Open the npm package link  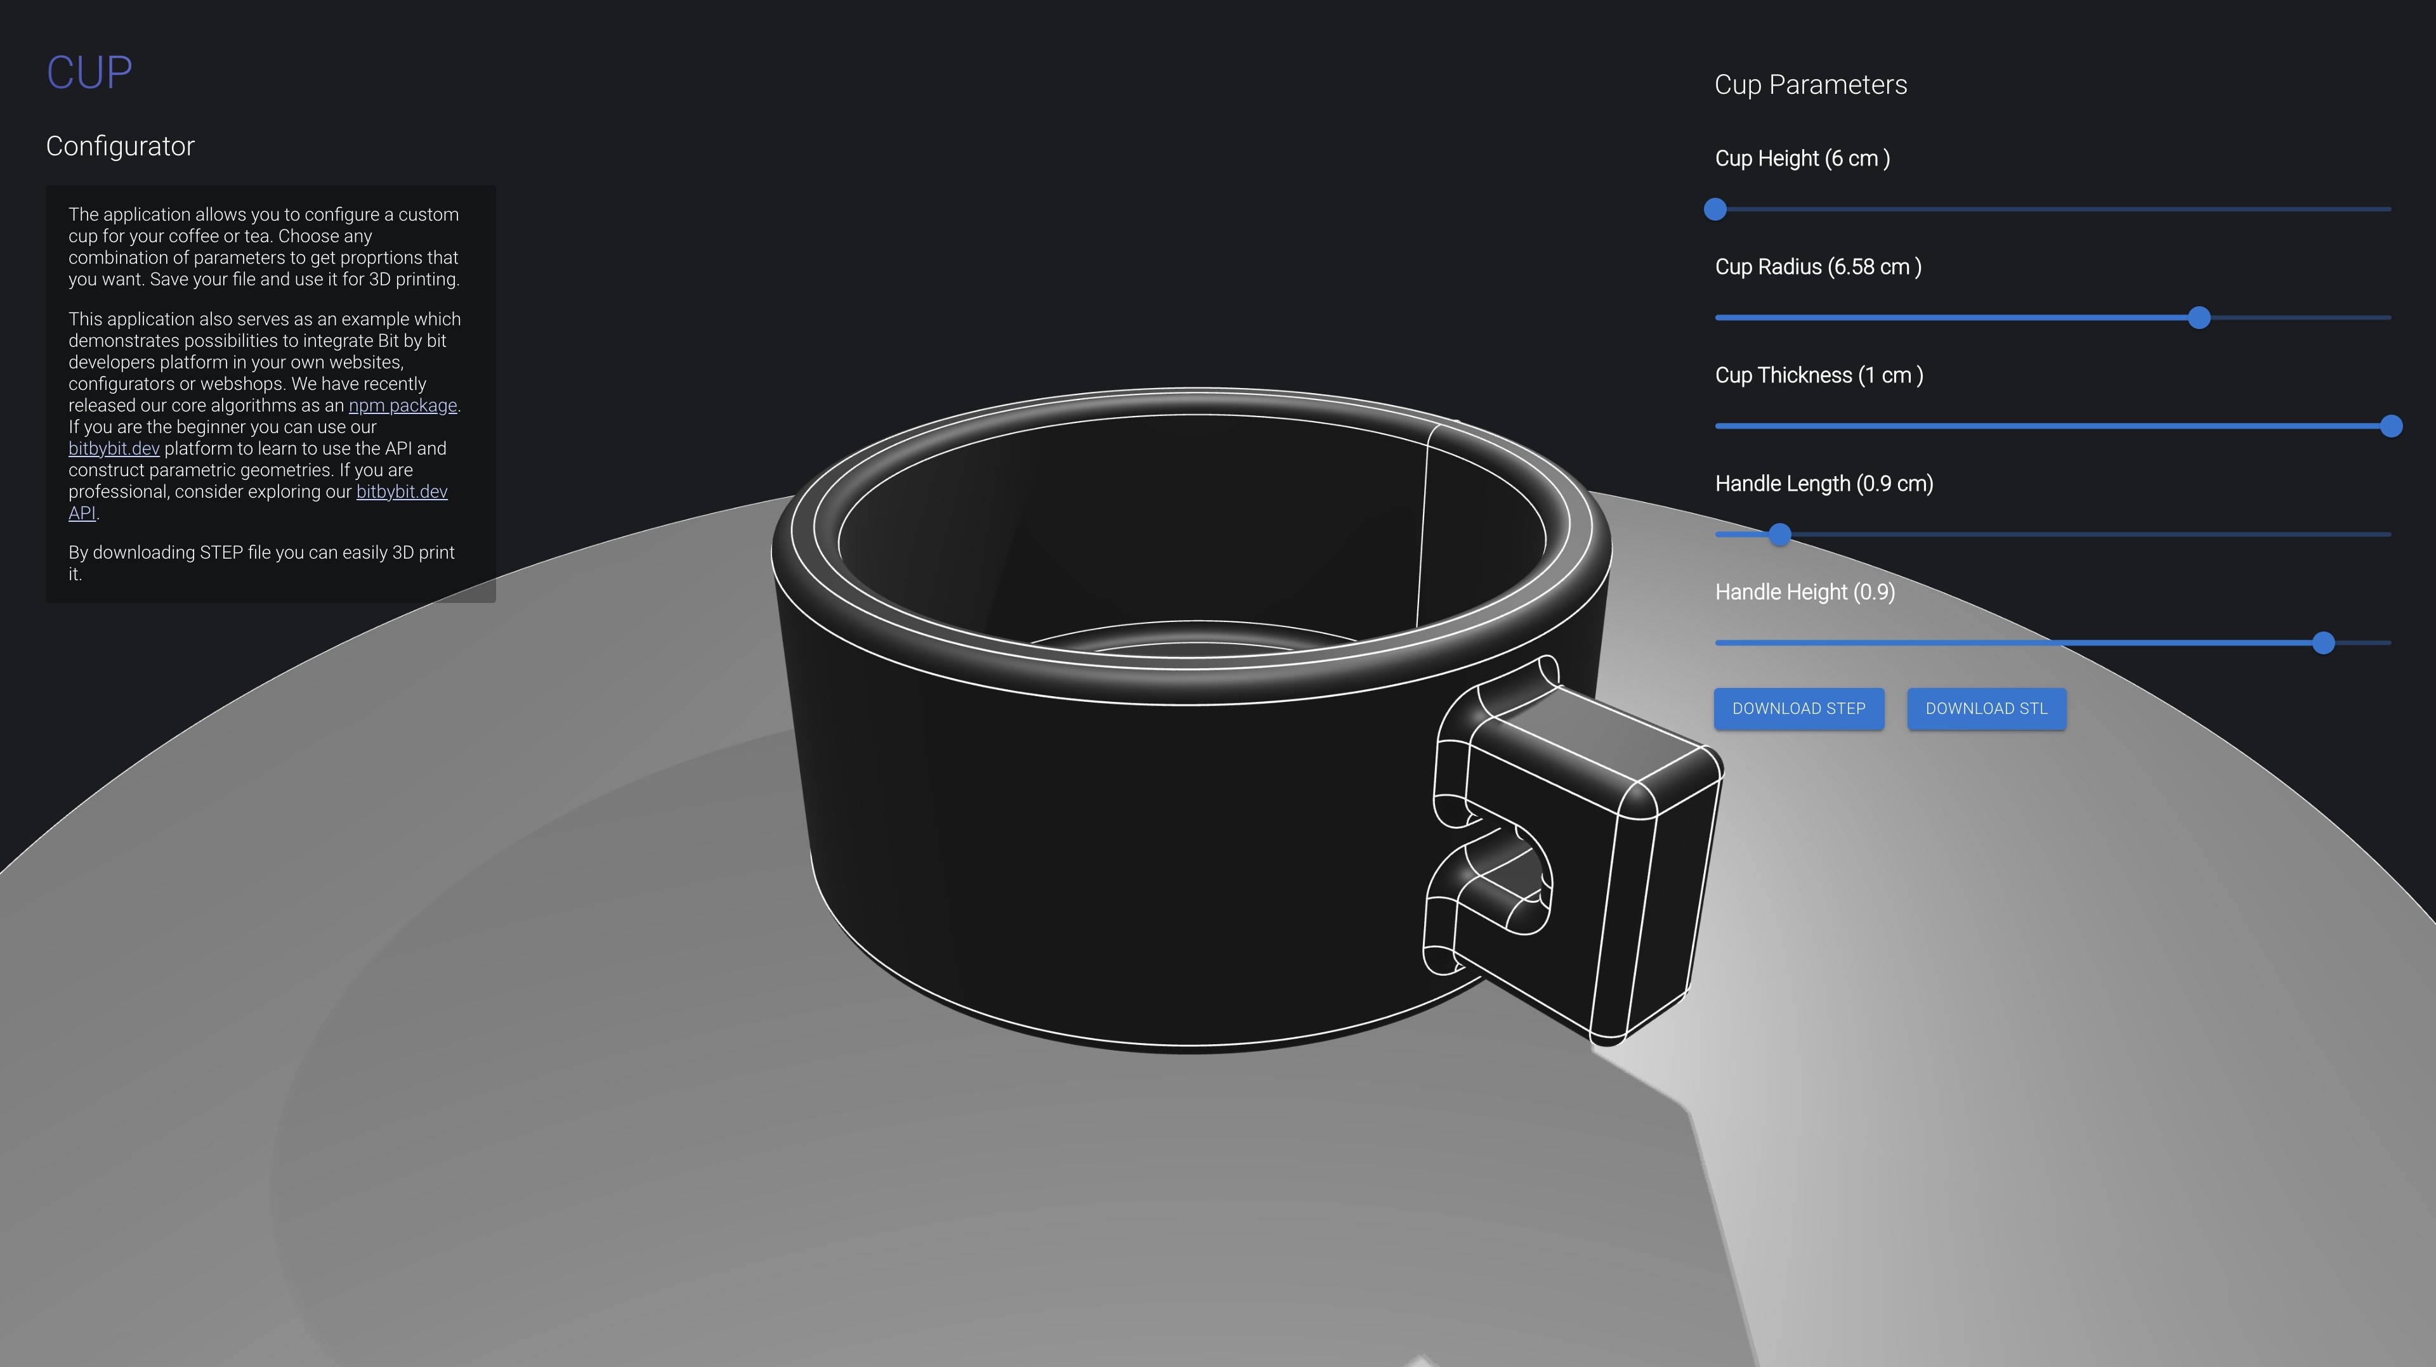pyautogui.click(x=403, y=406)
